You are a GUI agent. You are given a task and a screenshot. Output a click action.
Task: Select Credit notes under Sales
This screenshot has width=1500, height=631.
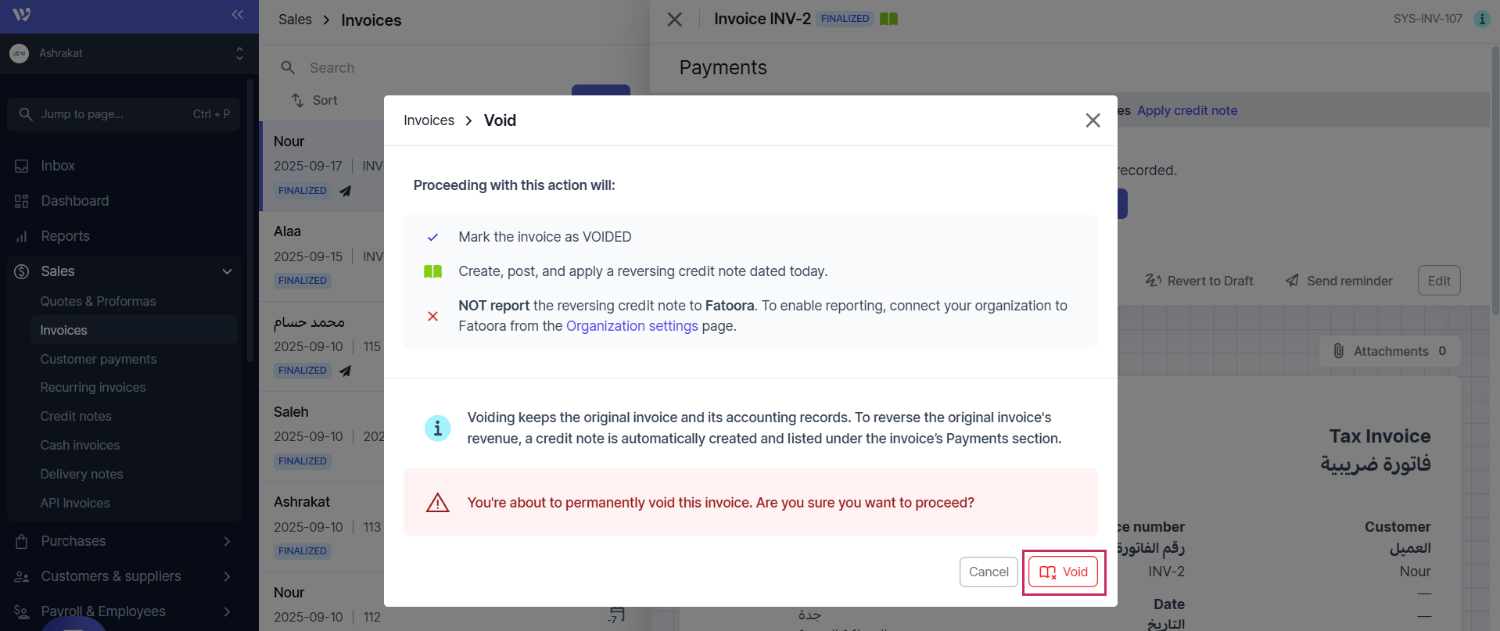pyautogui.click(x=76, y=416)
